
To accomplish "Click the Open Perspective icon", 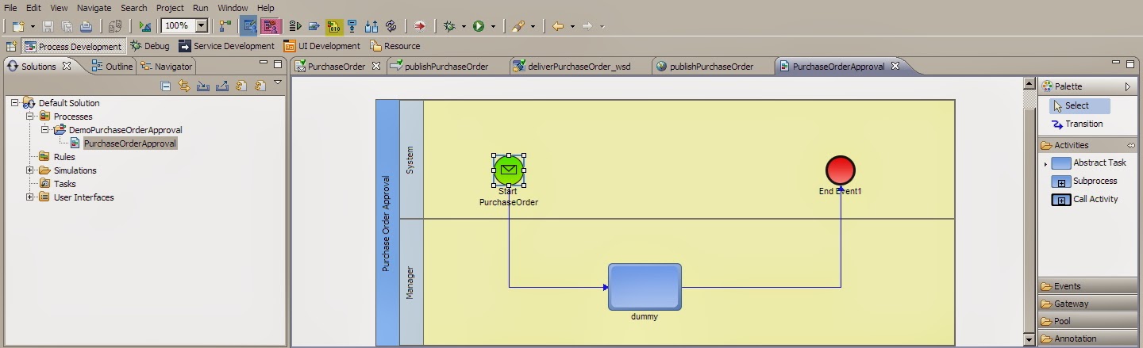I will click(x=11, y=46).
